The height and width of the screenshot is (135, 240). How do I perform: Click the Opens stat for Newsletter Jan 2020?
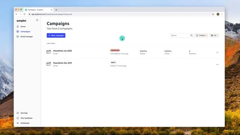click(x=143, y=52)
